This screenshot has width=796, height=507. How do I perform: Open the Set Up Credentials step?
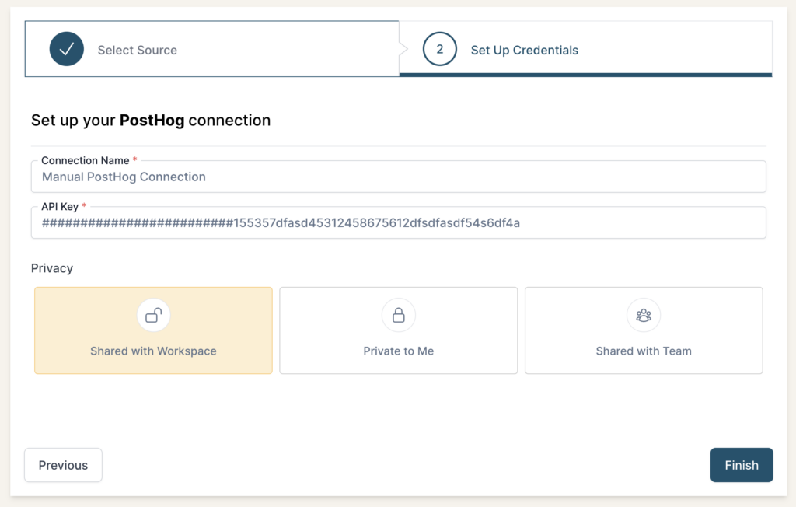pos(524,50)
